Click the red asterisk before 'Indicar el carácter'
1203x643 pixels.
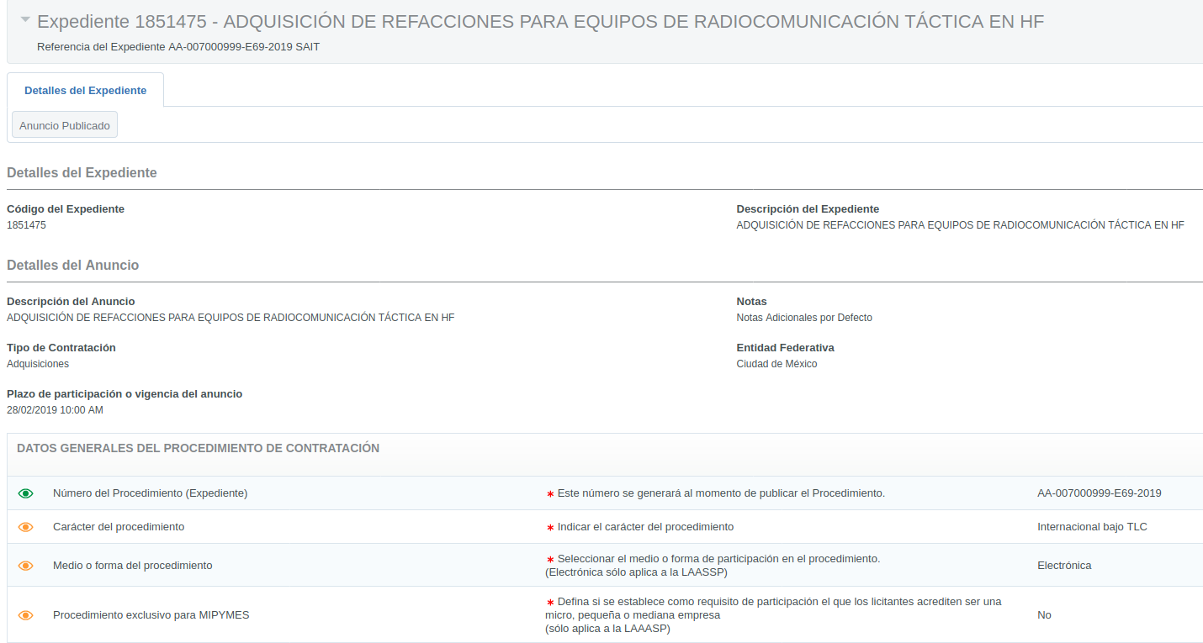(x=550, y=528)
